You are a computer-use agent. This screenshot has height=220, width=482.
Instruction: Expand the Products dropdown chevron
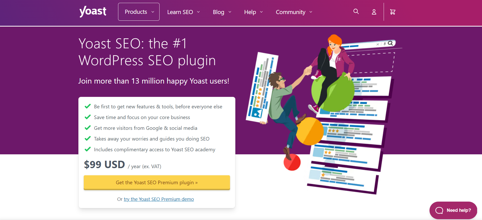(x=153, y=12)
